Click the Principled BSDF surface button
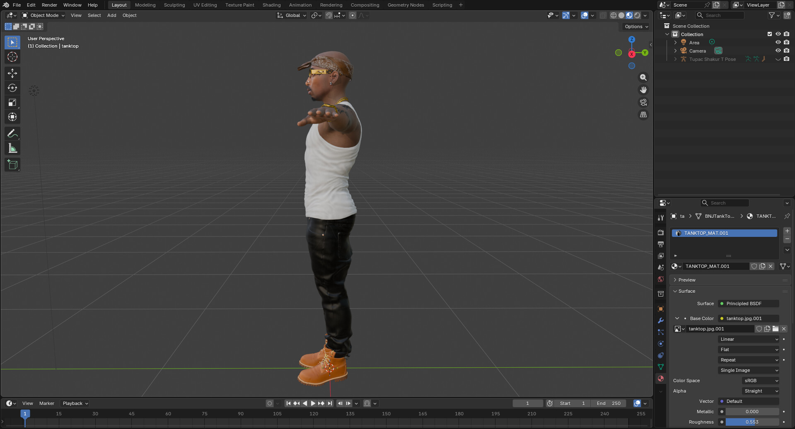The image size is (795, 429). [x=749, y=304]
